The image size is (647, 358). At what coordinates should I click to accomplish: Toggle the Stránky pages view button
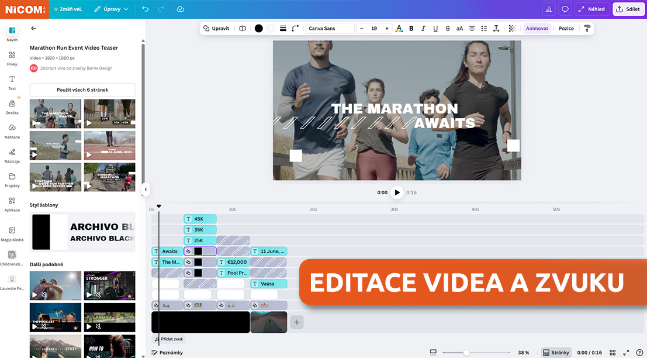point(556,353)
